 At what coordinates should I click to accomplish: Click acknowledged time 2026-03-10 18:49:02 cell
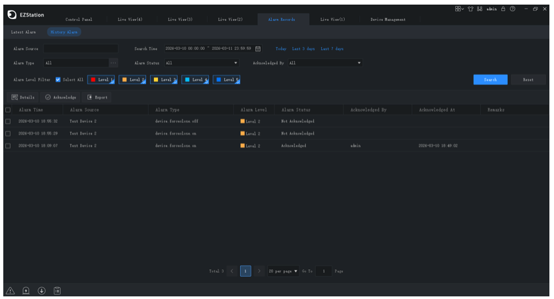click(438, 146)
